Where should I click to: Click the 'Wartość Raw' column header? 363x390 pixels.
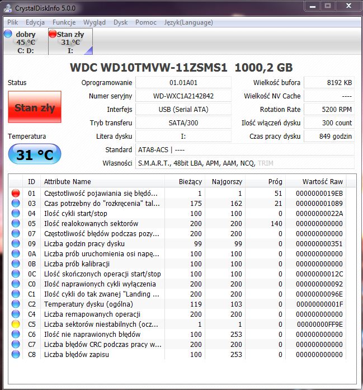(316, 182)
